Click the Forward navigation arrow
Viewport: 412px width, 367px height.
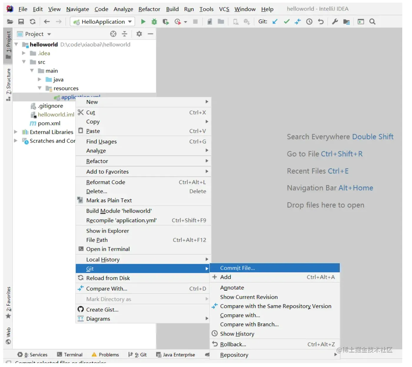(59, 22)
